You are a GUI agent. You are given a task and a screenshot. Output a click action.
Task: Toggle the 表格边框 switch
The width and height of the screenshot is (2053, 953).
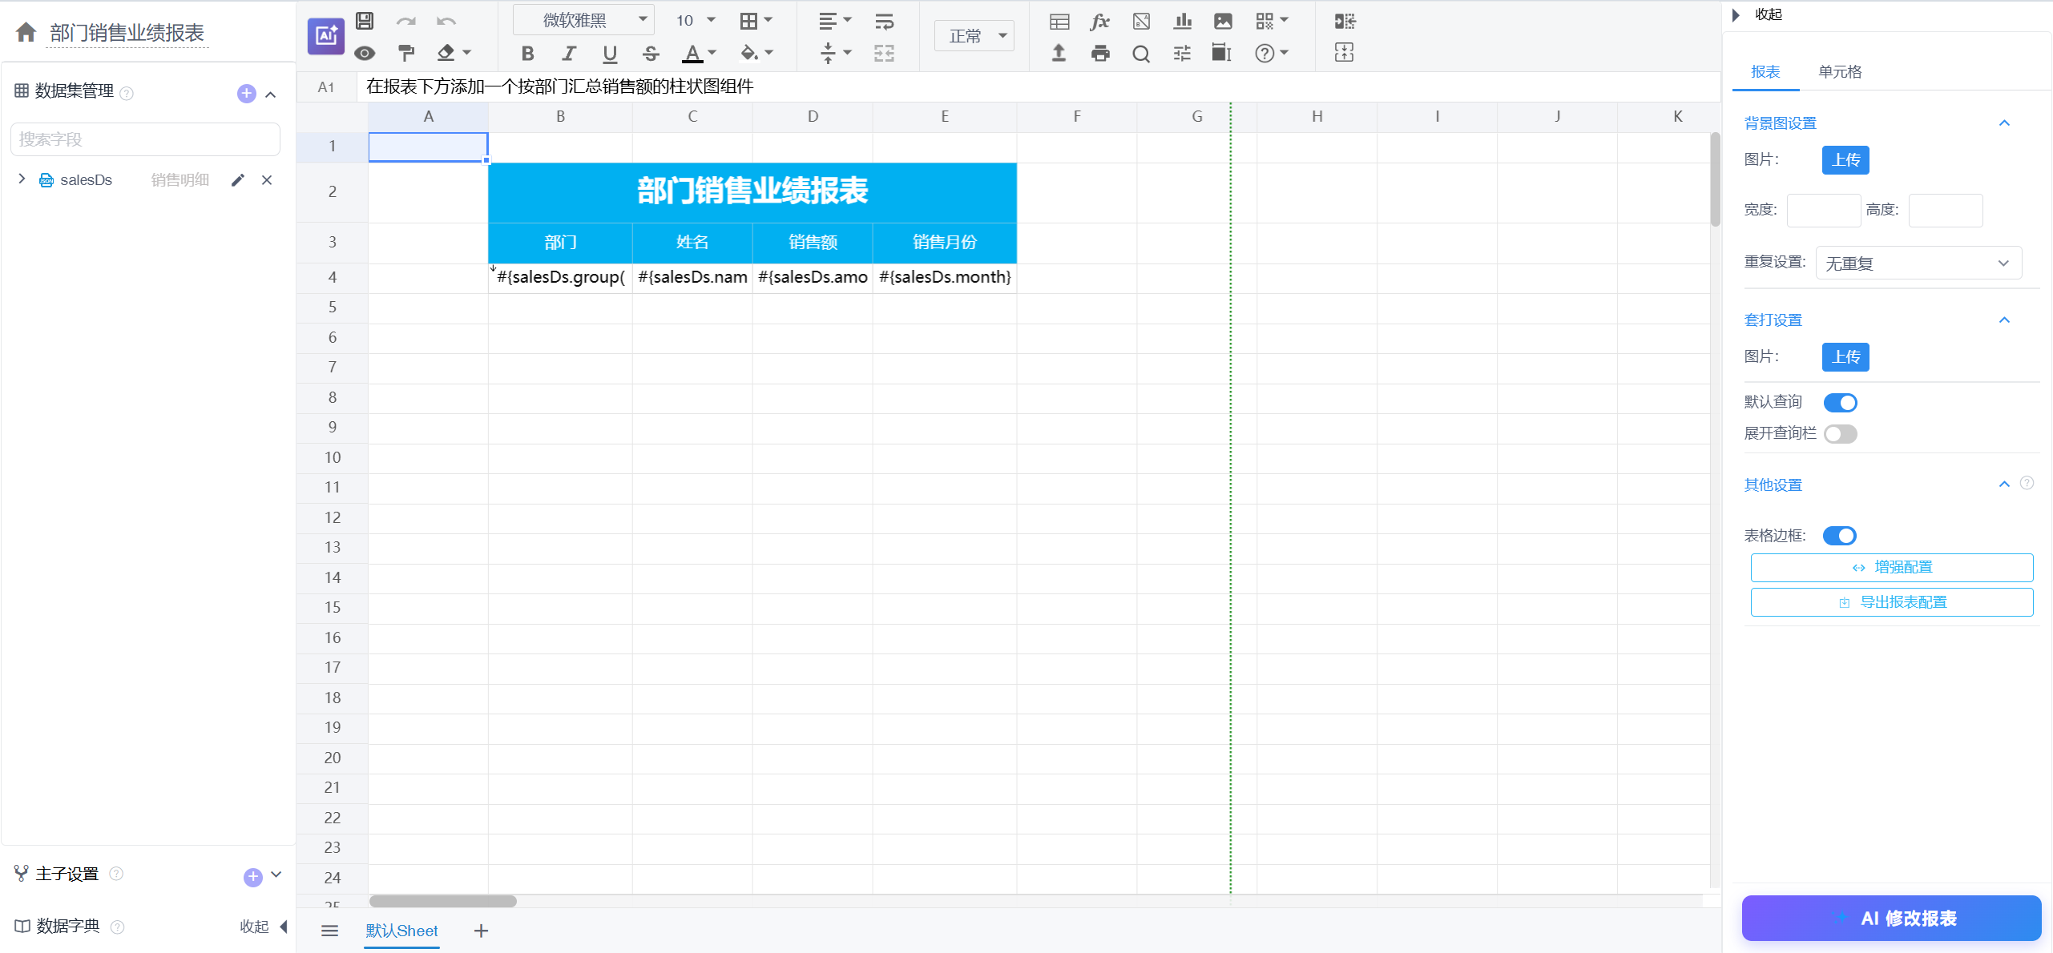(1840, 536)
